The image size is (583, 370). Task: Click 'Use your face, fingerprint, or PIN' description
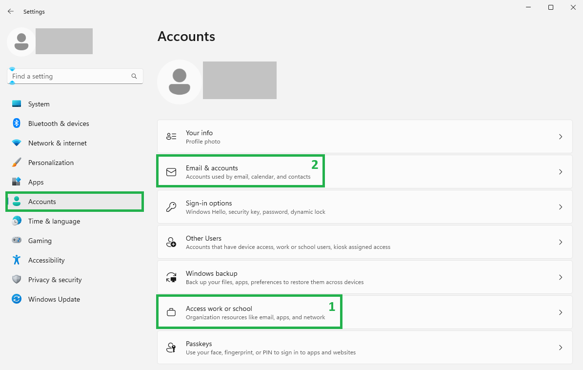coord(271,352)
